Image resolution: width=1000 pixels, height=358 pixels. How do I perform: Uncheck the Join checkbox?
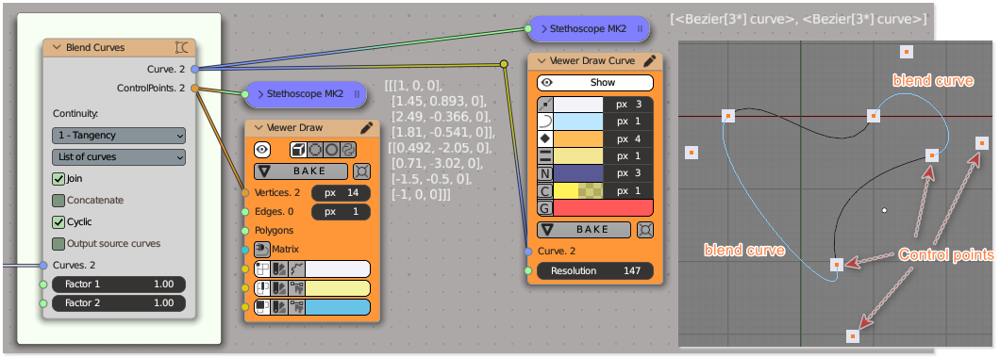pyautogui.click(x=58, y=179)
